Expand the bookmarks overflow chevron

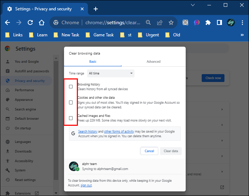(x=242, y=35)
